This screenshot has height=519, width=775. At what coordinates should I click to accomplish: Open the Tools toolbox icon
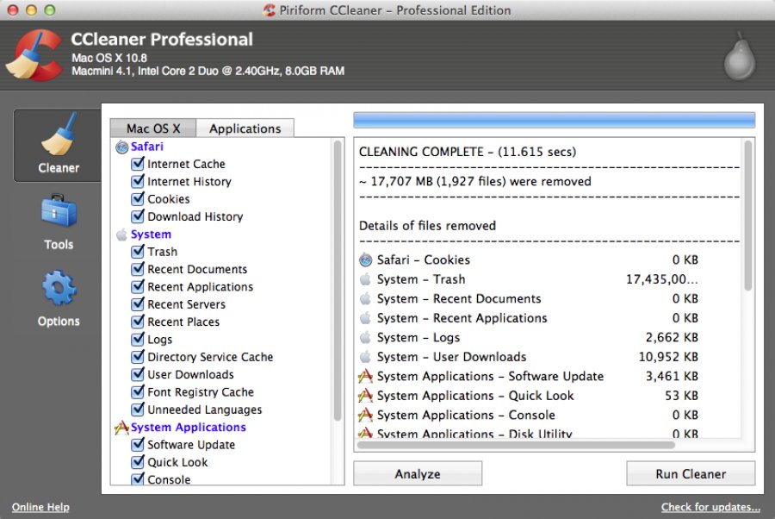[x=59, y=210]
